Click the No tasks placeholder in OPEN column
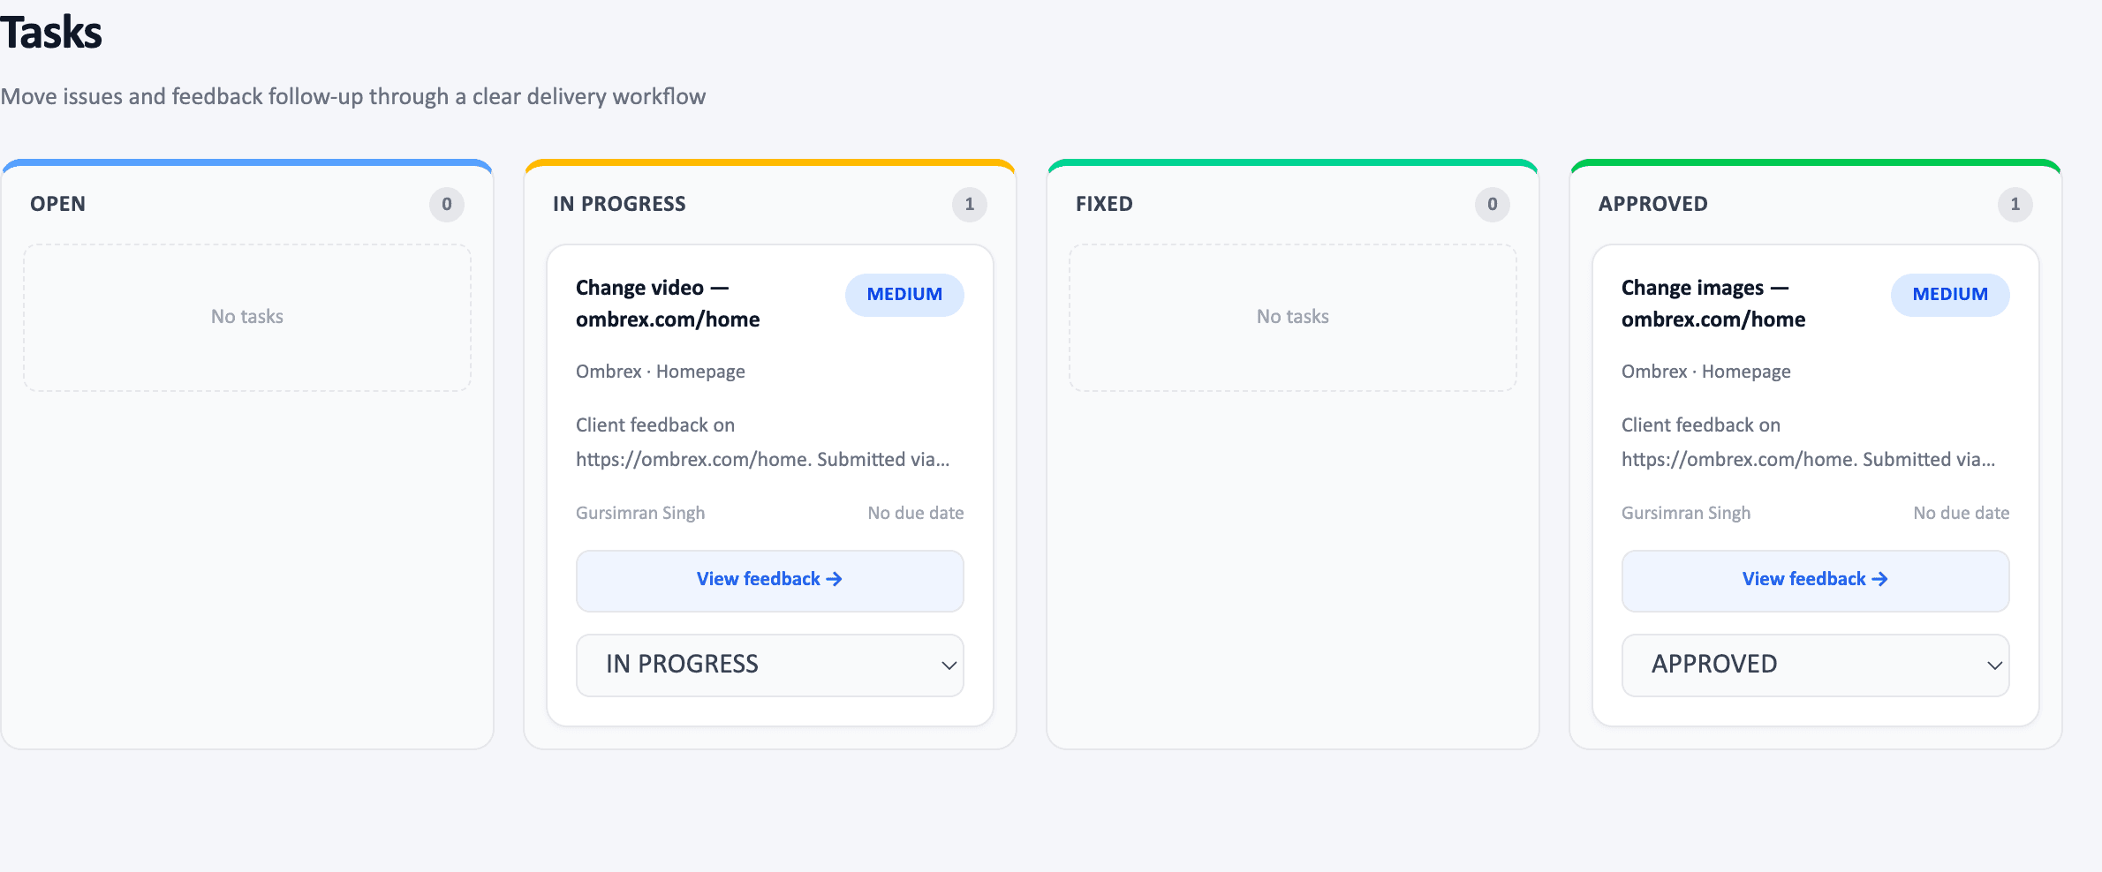2102x872 pixels. [246, 316]
